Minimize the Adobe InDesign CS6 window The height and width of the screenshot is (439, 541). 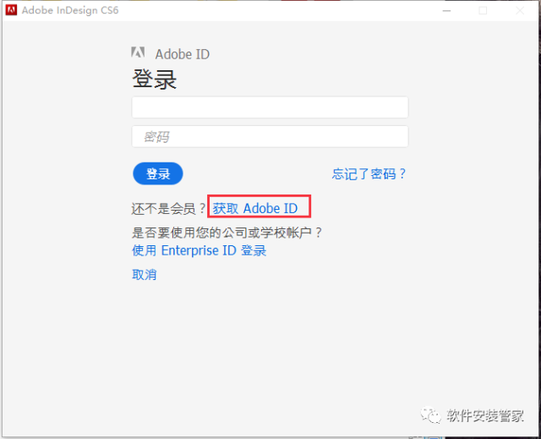(446, 11)
